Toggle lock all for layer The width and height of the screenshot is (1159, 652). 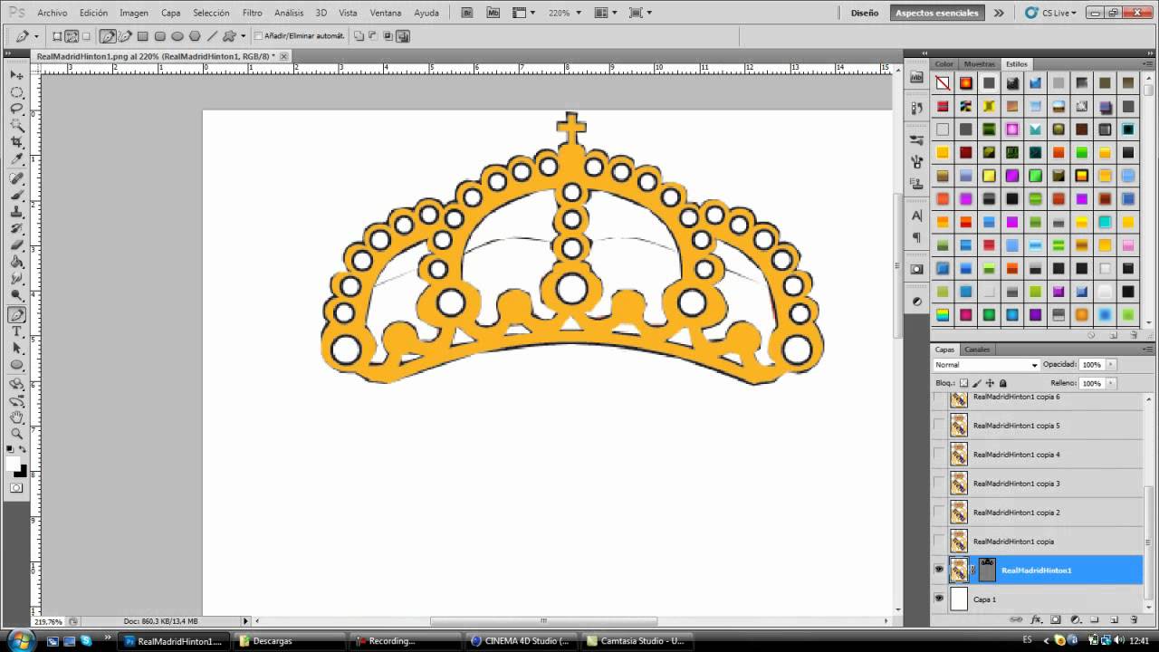[x=1002, y=383]
